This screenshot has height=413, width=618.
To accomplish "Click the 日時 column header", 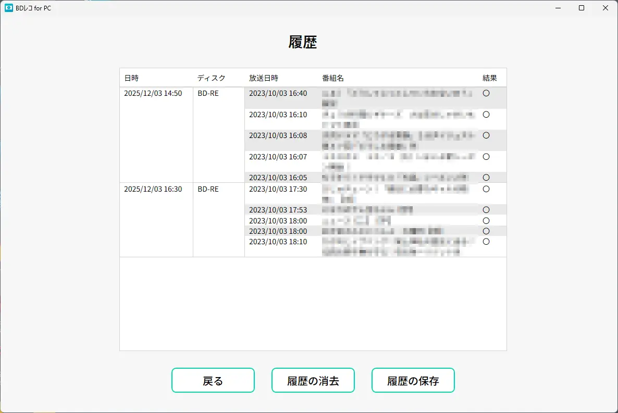I will point(131,78).
